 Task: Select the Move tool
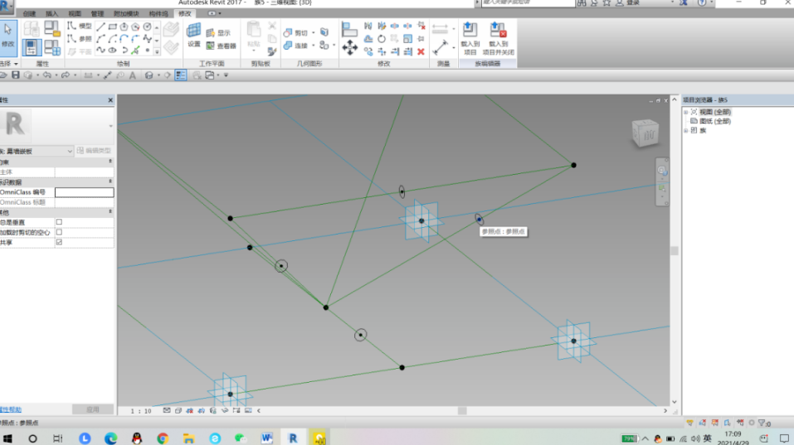(349, 47)
